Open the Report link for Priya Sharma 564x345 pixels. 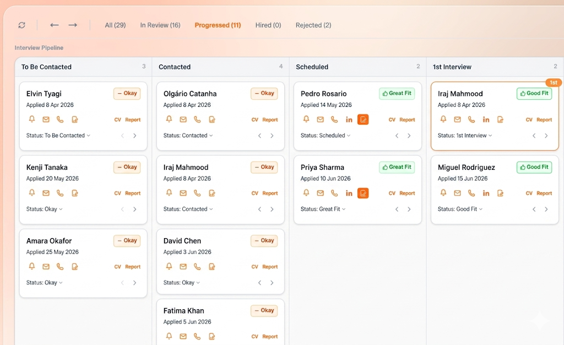407,193
